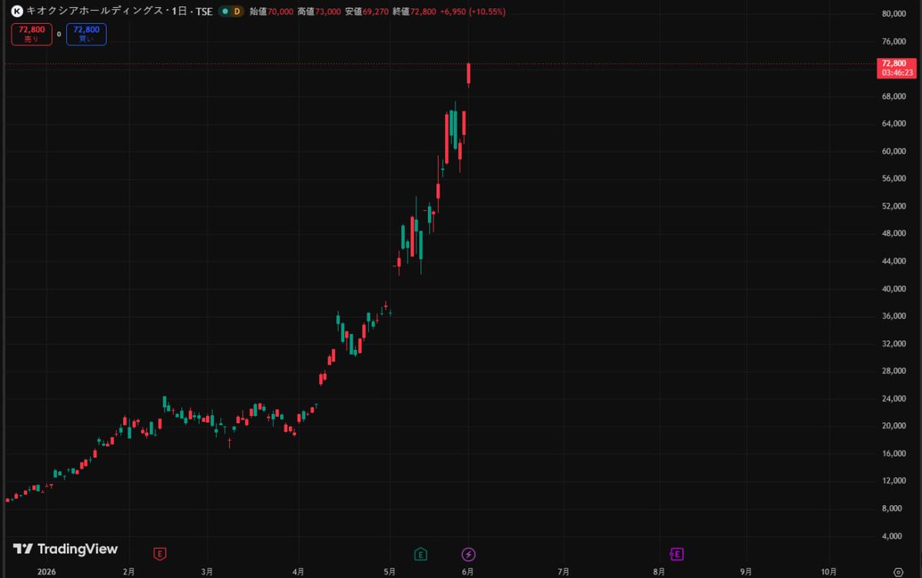
Task: Click the 64,000 price axis label
Action: point(896,124)
